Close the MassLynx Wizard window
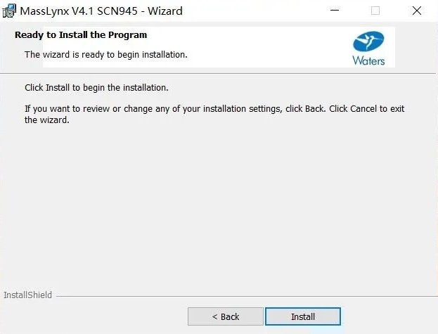Screen dimensions: 438x334 416,11
